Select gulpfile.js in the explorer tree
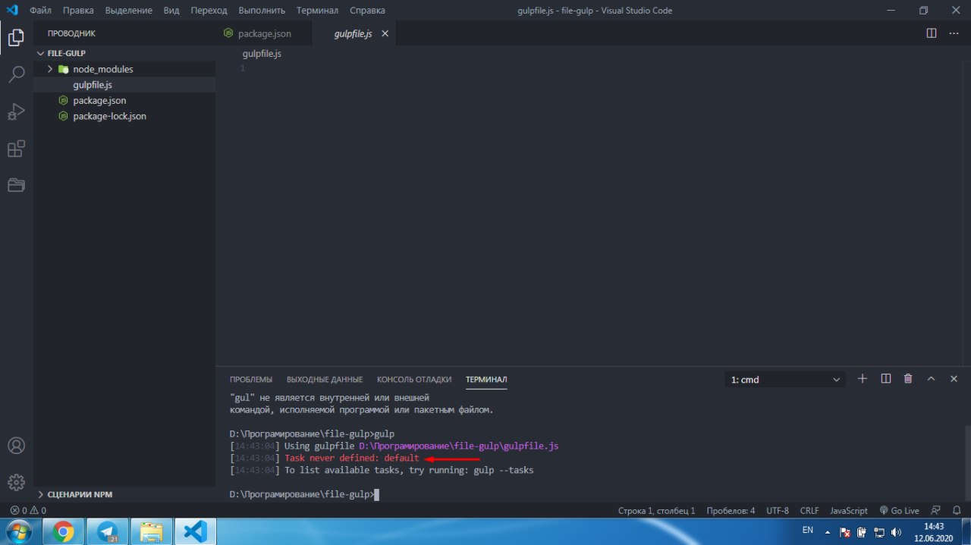 pyautogui.click(x=124, y=85)
